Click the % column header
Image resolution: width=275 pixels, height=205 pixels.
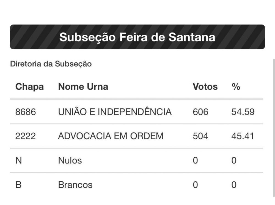click(236, 87)
